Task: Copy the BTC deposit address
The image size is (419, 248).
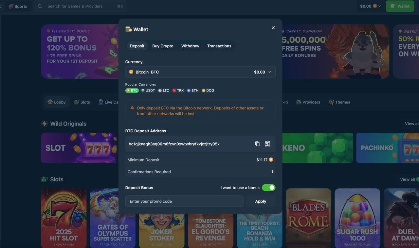Action: tap(257, 144)
